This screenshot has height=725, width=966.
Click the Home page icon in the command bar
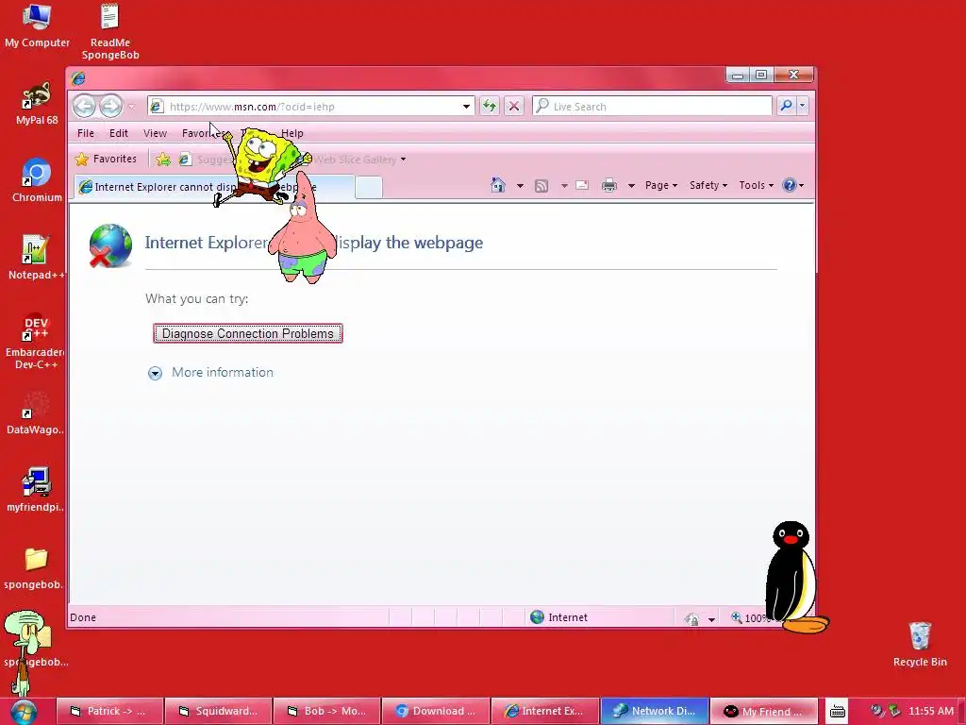[x=498, y=185]
